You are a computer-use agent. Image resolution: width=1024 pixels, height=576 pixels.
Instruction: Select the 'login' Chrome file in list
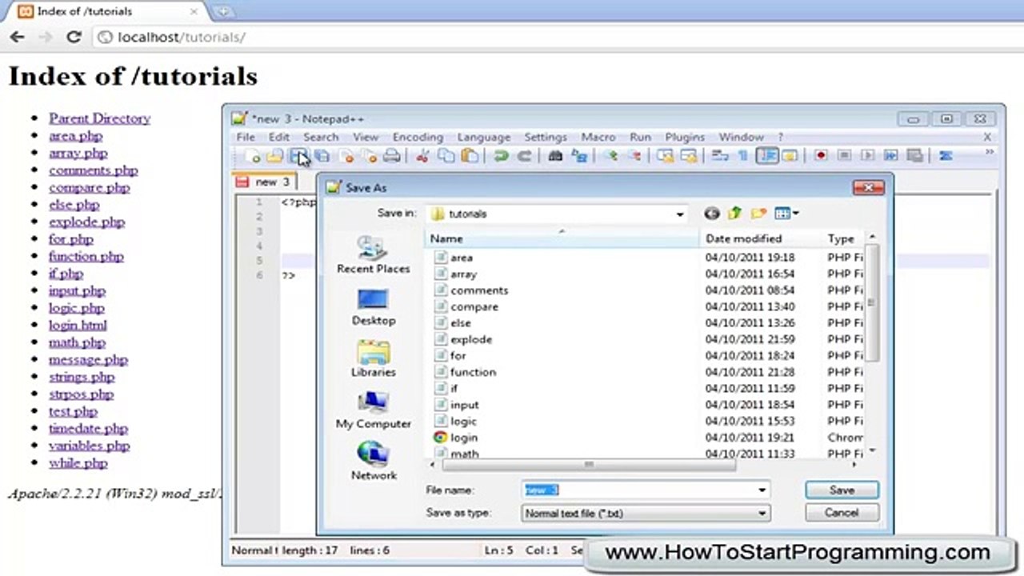pos(455,438)
